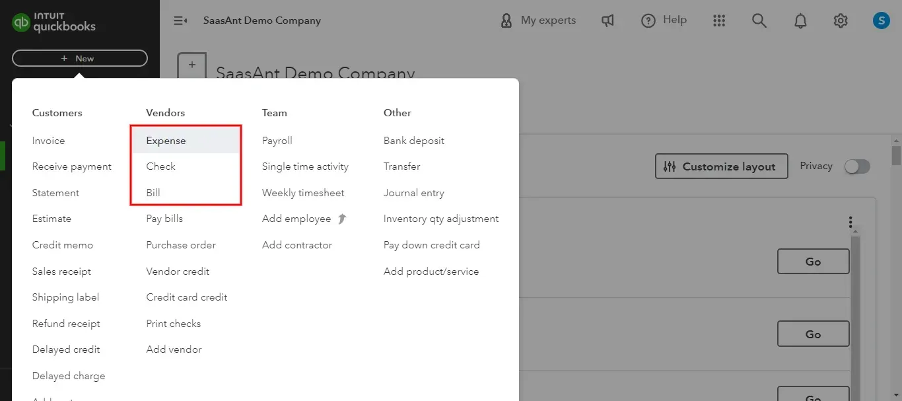The height and width of the screenshot is (401, 902).
Task: Select Delayed credit
Action: tap(66, 349)
